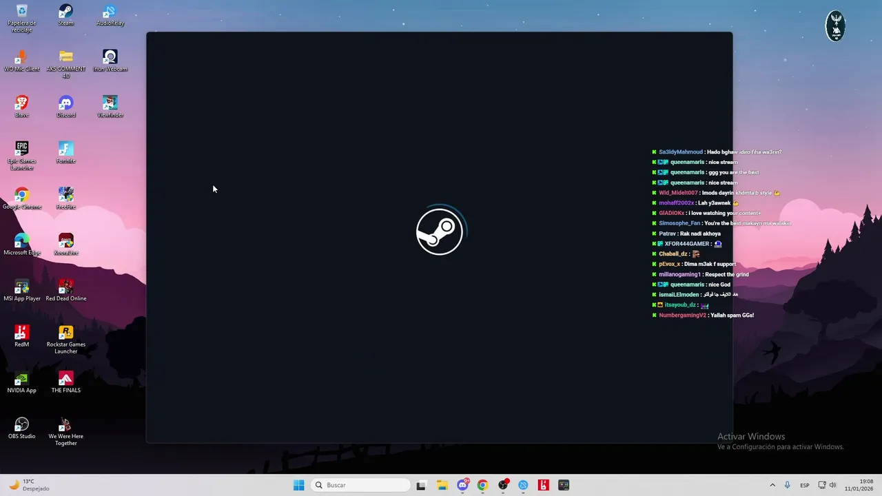Select the Viewfinder game shortcut

point(110,107)
